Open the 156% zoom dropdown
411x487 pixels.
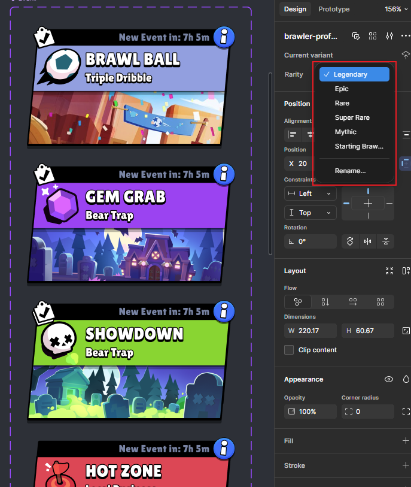point(396,9)
